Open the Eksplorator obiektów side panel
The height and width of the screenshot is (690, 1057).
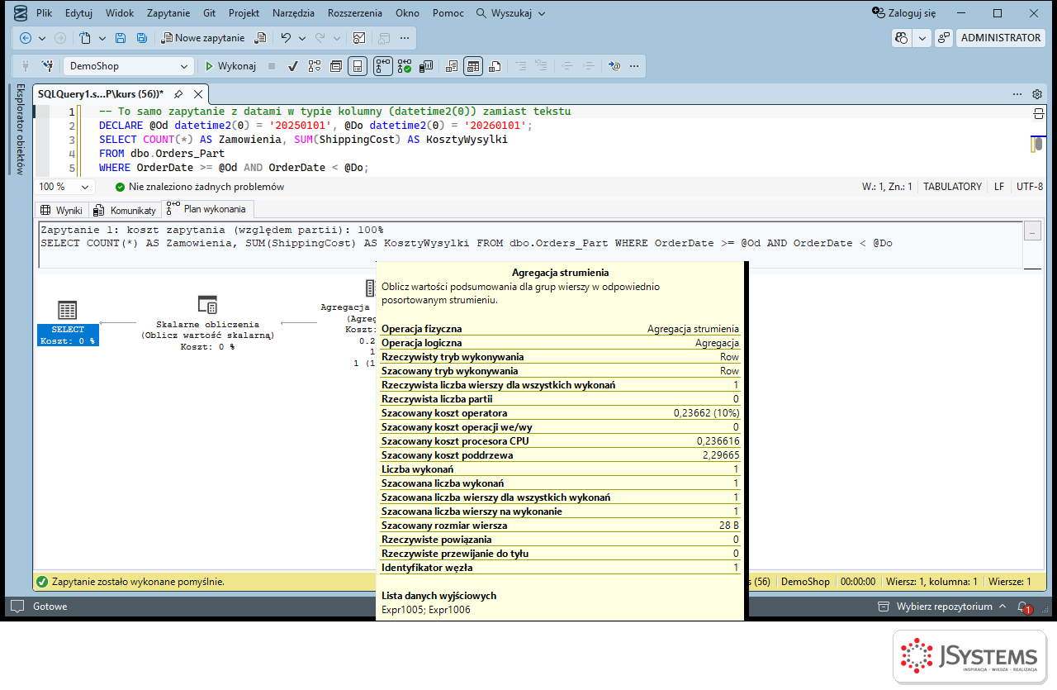[20, 130]
